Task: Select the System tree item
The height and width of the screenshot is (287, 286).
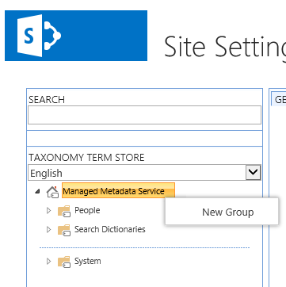Action: 88,261
